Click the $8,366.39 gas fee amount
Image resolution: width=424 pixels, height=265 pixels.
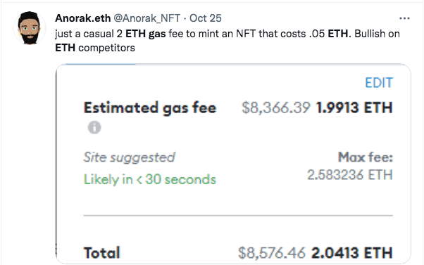[276, 108]
